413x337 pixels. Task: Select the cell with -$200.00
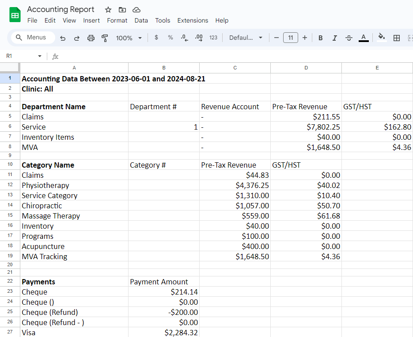(164, 312)
